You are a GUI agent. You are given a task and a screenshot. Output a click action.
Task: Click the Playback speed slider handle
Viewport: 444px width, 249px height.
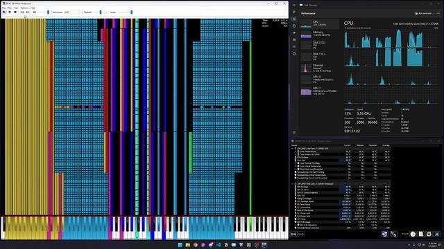click(101, 12)
